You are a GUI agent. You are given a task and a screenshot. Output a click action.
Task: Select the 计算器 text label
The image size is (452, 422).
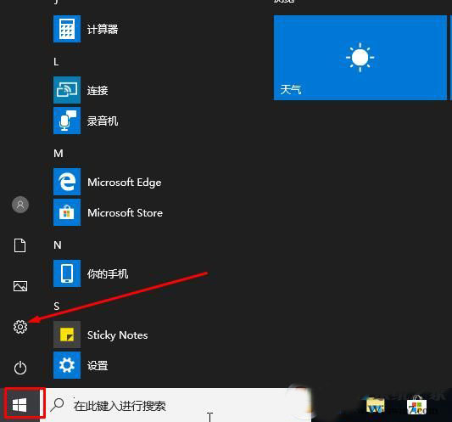[x=103, y=29]
